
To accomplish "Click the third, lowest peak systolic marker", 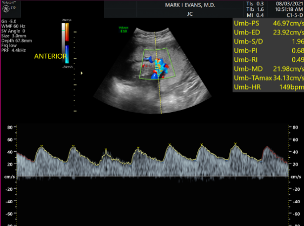I will tap(106, 149).
